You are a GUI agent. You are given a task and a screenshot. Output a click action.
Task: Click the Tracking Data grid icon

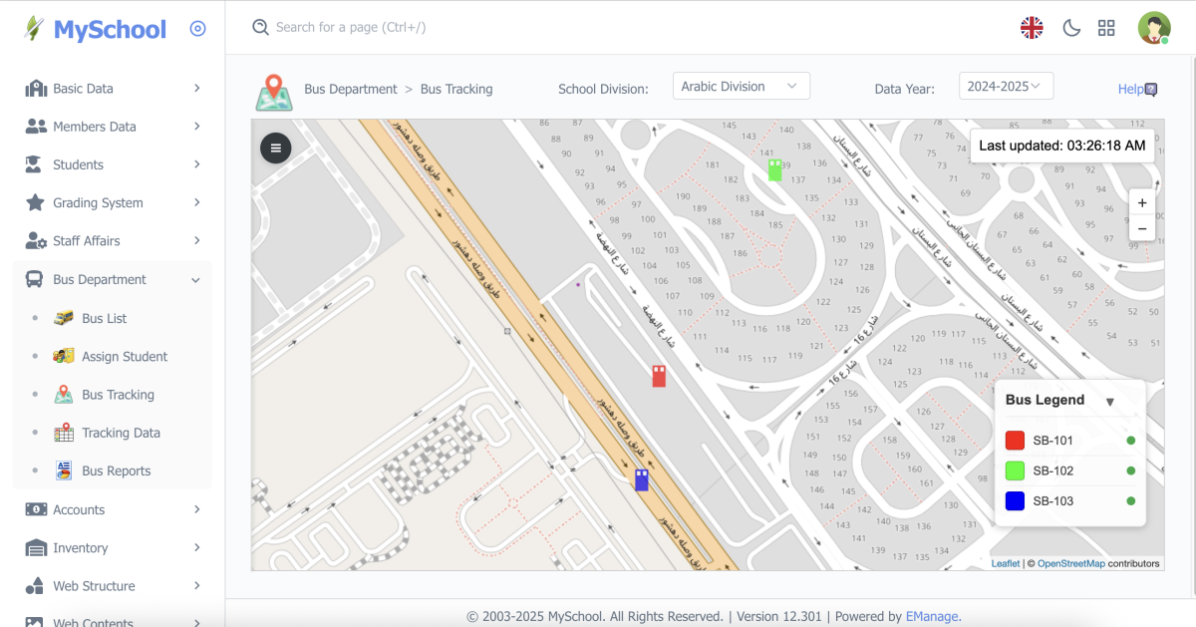point(64,433)
